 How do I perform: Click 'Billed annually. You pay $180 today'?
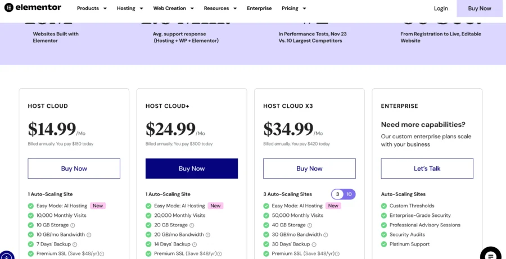pyautogui.click(x=61, y=144)
